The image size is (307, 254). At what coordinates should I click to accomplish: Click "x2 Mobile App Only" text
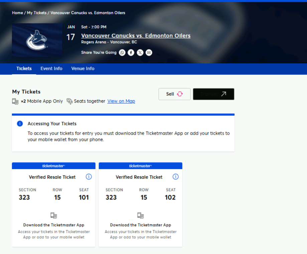tap(42, 101)
